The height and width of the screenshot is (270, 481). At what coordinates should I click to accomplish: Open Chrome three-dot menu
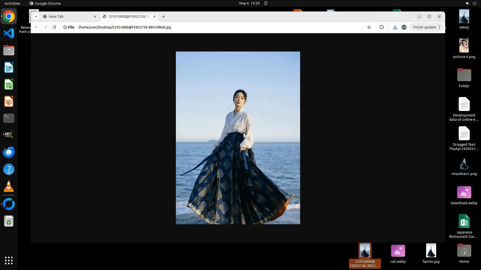[439, 27]
